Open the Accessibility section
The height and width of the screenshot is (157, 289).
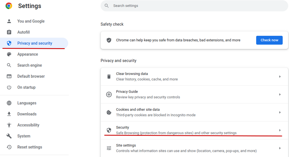point(34,125)
